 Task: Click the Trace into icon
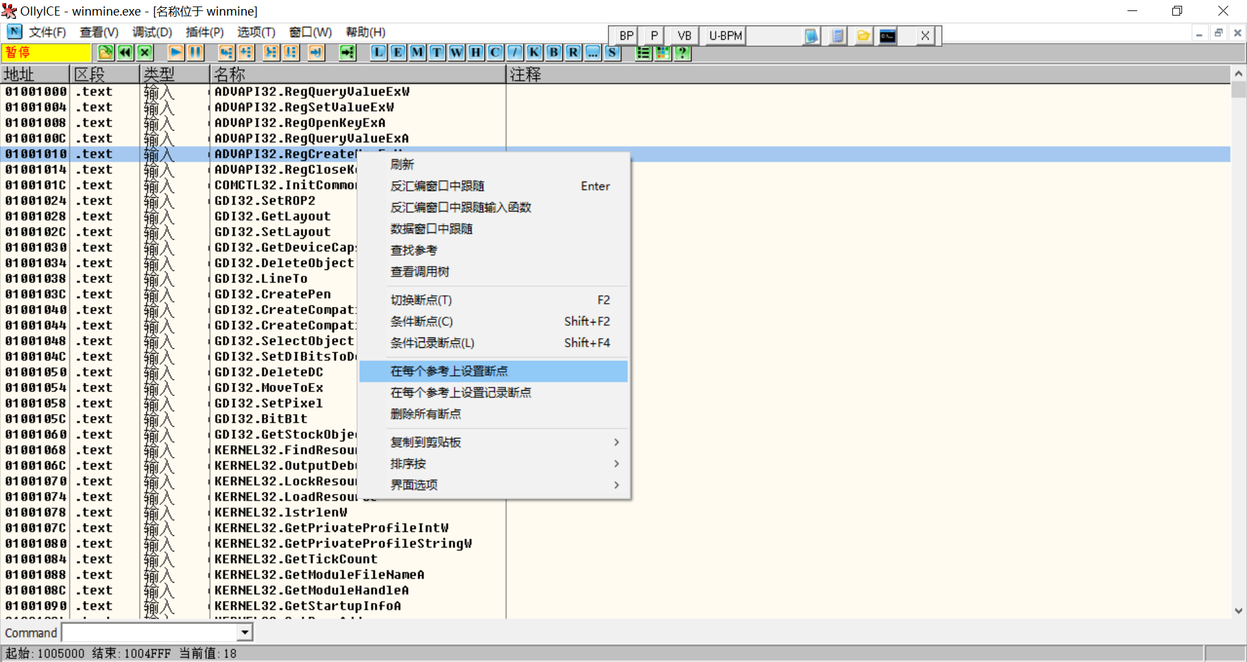pos(271,53)
